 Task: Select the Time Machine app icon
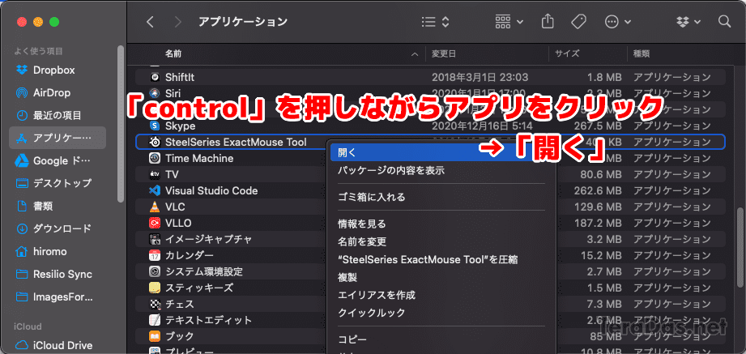155,158
